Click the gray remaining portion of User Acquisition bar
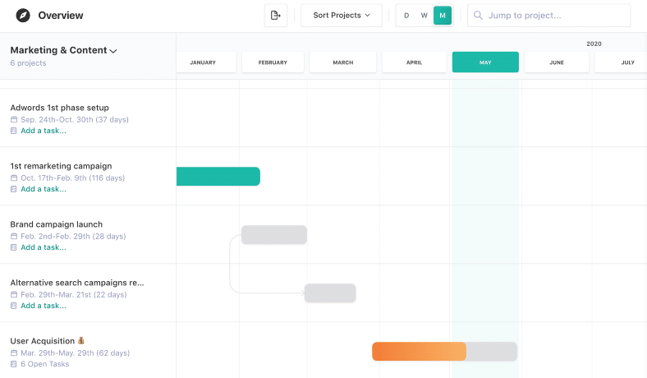The image size is (647, 378). point(492,352)
